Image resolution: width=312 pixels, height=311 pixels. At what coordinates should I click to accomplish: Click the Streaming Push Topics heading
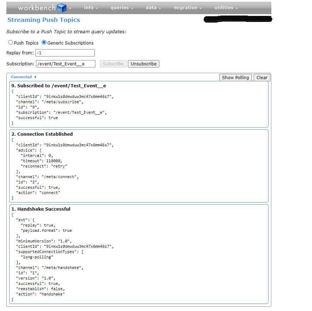[x=43, y=20]
